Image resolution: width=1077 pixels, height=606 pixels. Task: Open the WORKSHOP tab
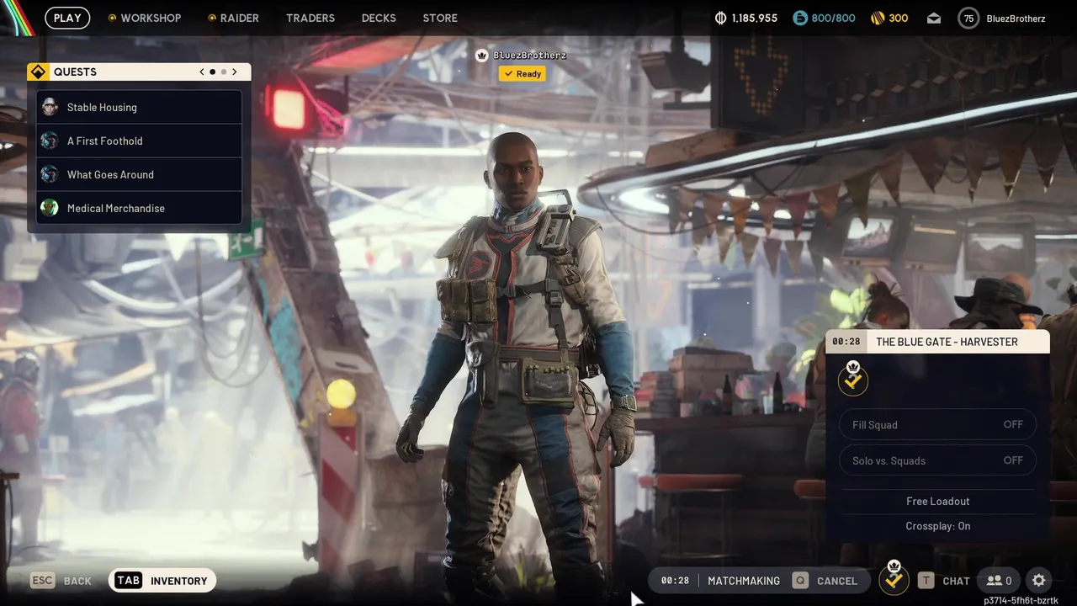(x=151, y=18)
